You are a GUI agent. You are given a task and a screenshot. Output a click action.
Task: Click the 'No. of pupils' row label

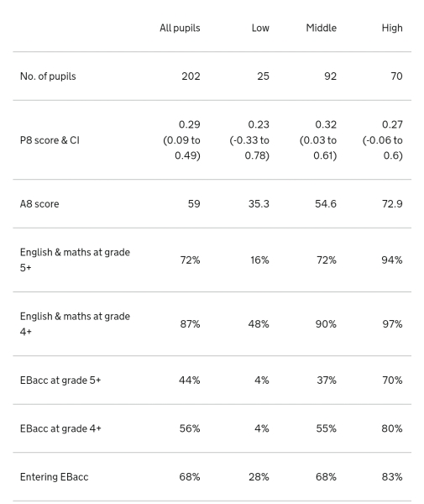click(48, 76)
